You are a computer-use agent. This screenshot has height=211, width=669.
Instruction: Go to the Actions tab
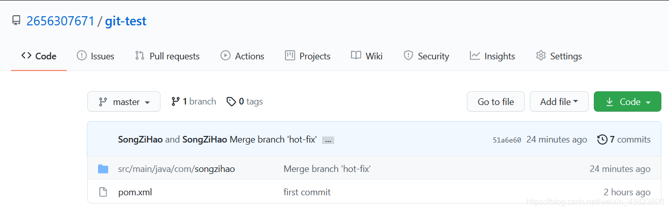click(x=242, y=56)
